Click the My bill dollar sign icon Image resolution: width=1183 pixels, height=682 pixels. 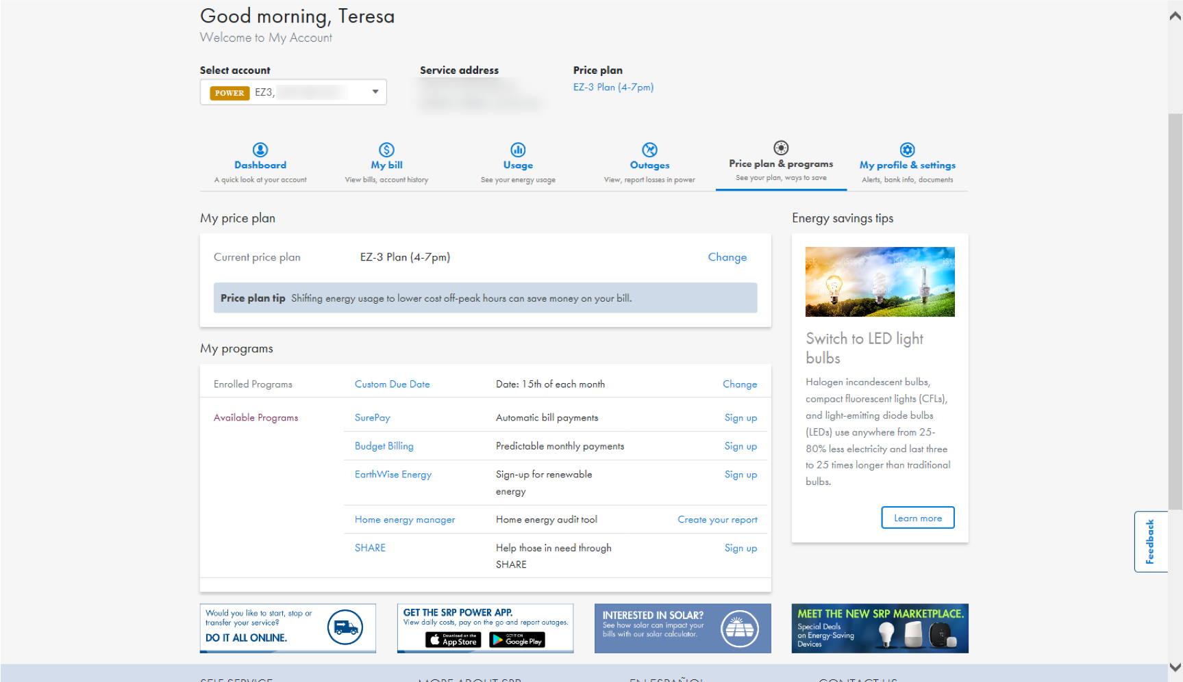[x=386, y=149]
